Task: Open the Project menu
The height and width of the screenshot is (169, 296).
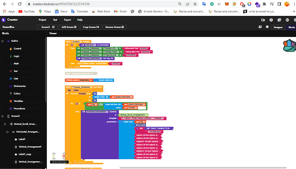Action: pyautogui.click(x=42, y=20)
